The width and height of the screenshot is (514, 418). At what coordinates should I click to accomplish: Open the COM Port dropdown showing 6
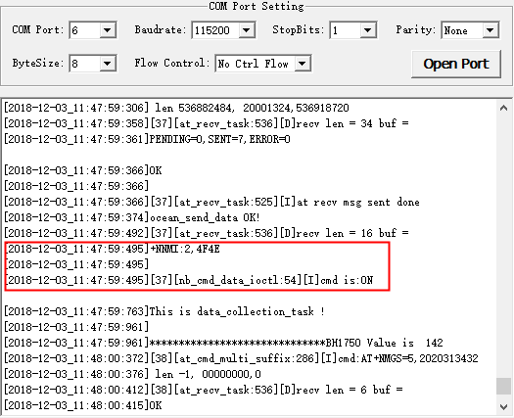pos(108,30)
